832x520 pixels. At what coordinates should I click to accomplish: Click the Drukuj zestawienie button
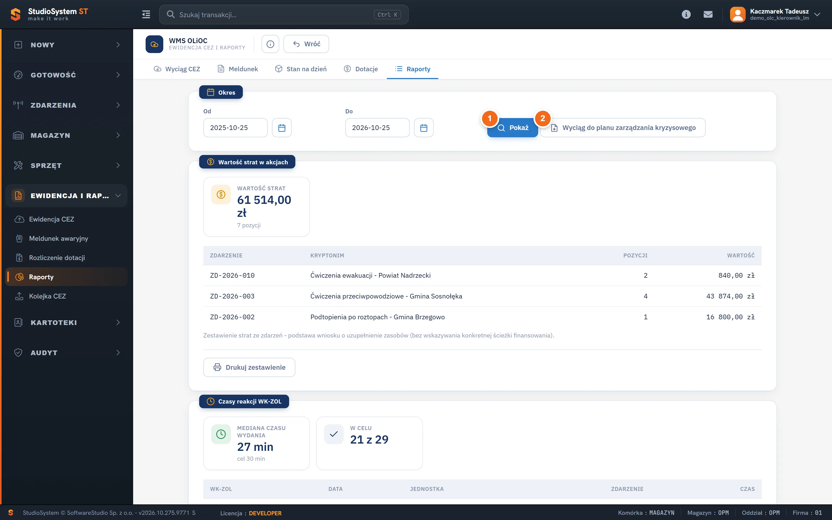(x=249, y=367)
